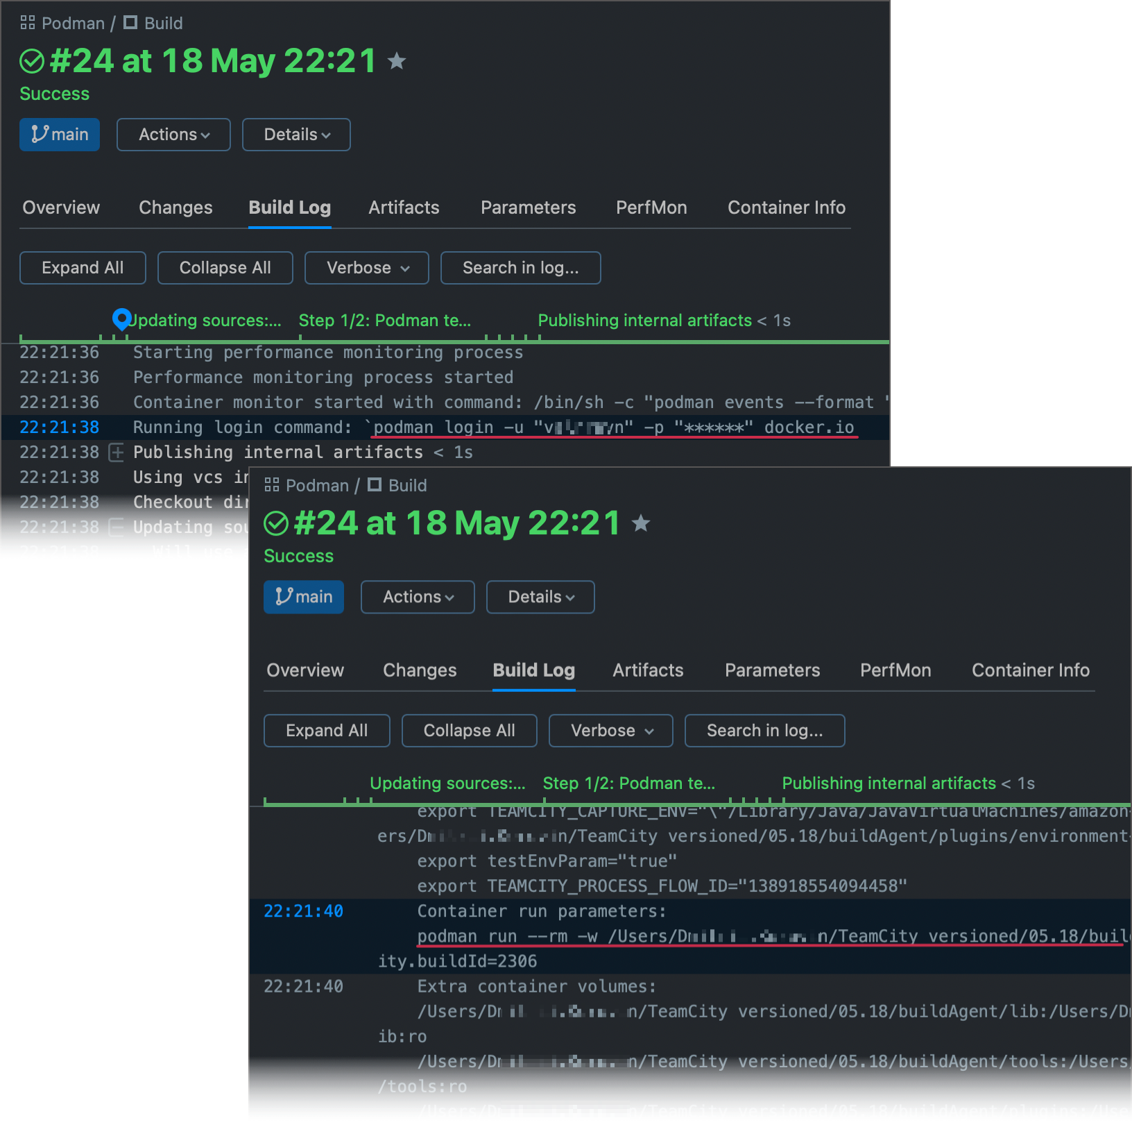Click the main branch button

point(60,134)
